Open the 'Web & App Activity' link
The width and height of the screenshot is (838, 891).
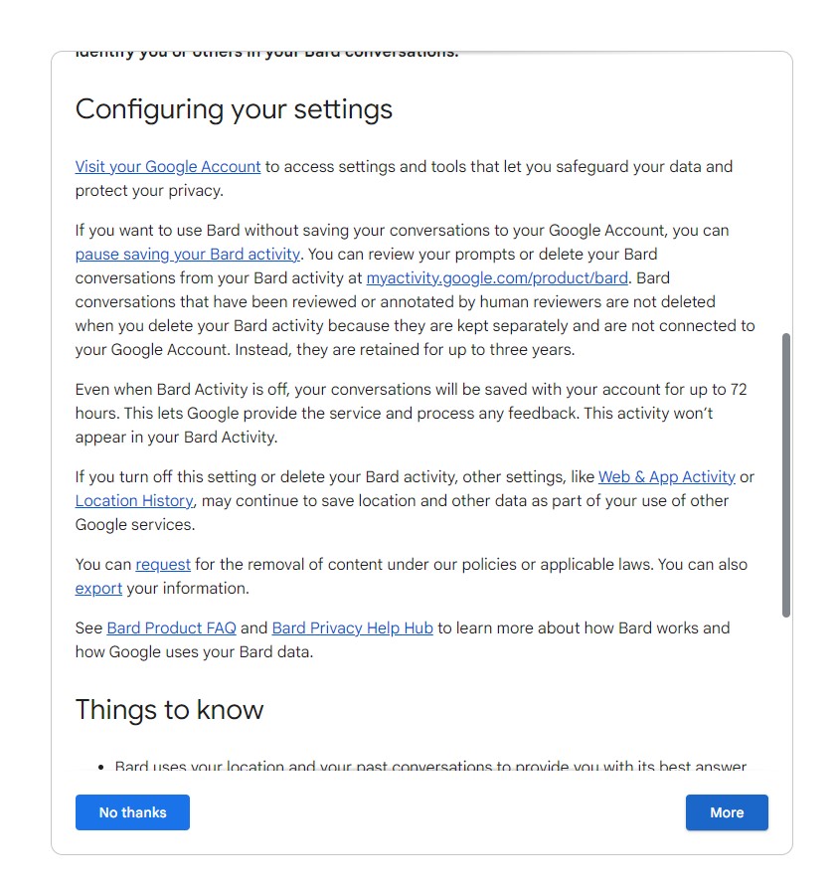point(666,477)
